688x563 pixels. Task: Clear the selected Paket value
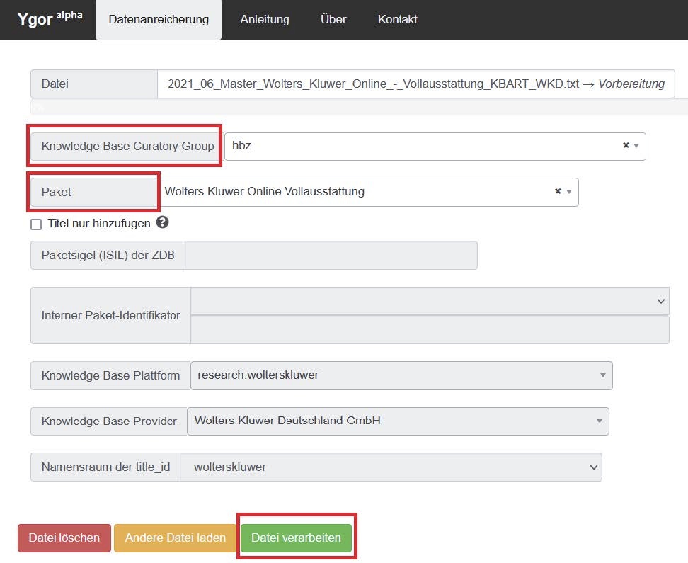pos(558,191)
